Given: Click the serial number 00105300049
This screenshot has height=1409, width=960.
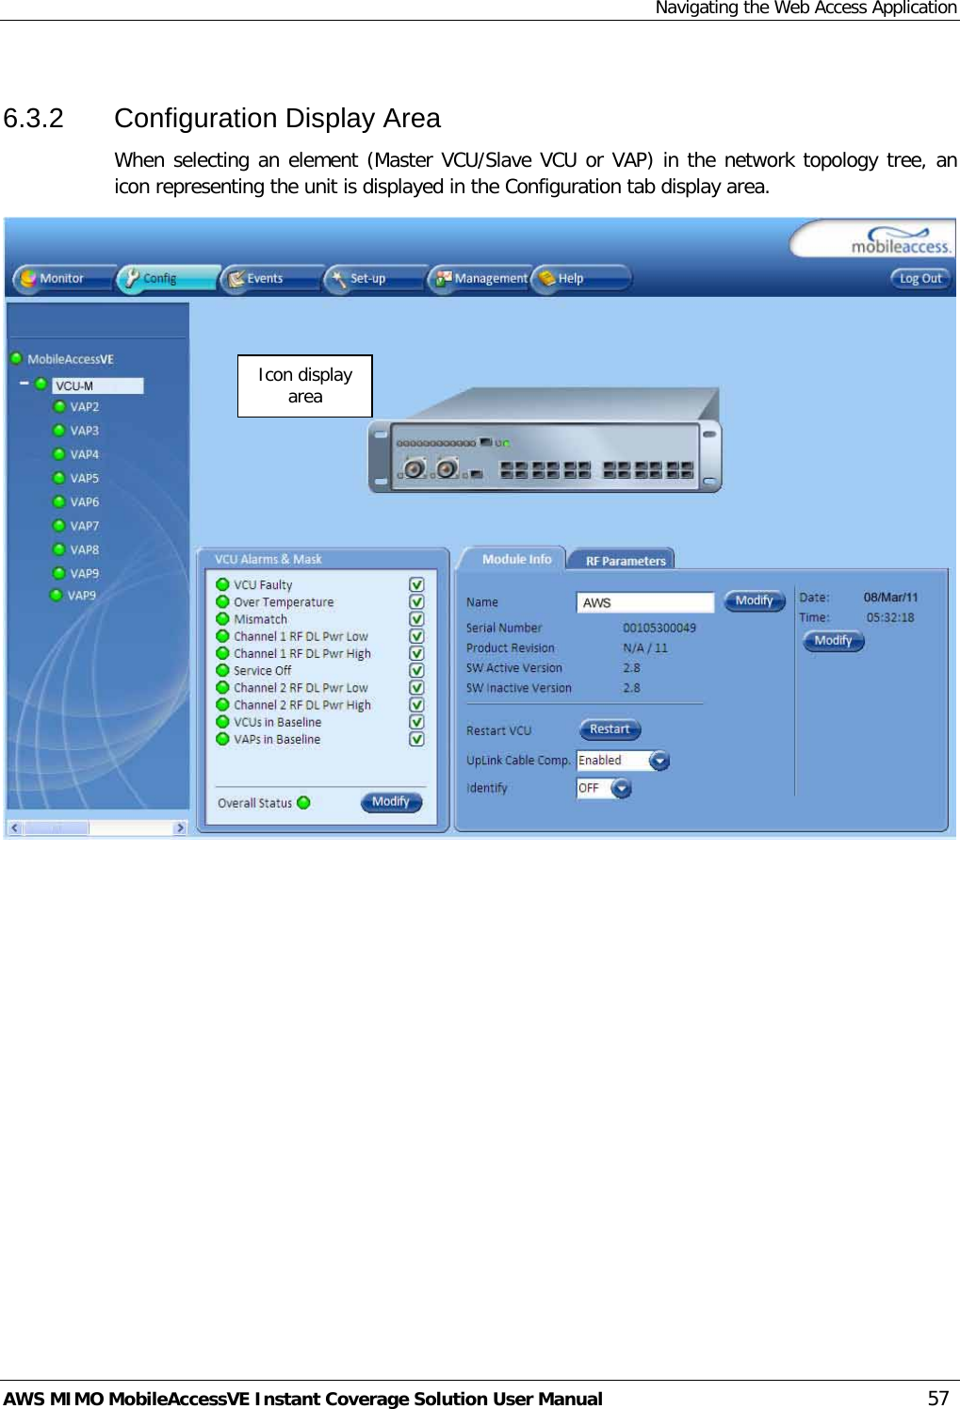Looking at the screenshot, I should 659,628.
